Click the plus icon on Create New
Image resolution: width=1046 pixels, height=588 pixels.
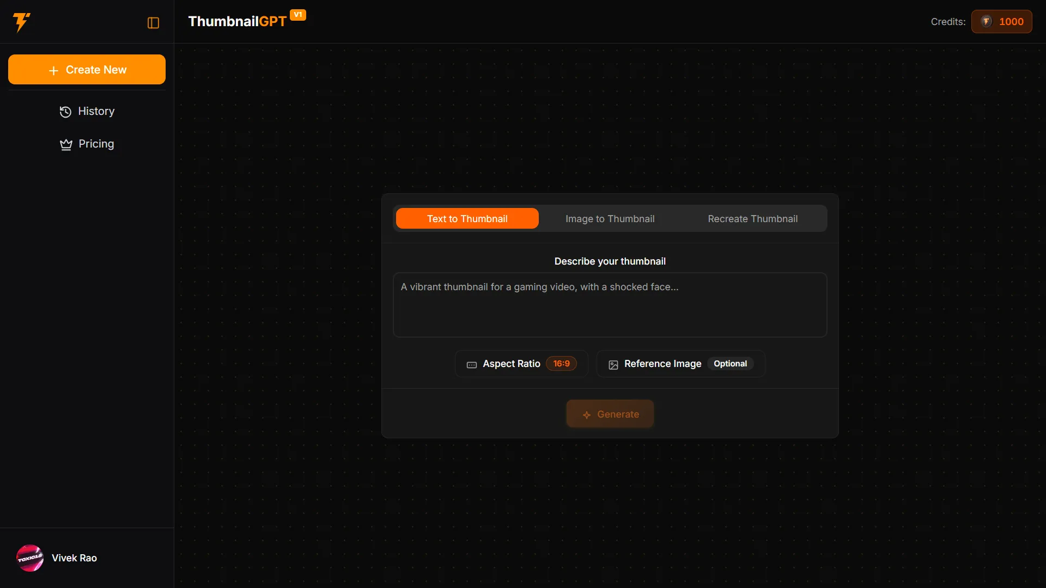click(53, 71)
